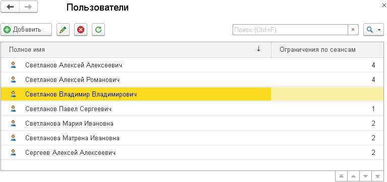The height and width of the screenshot is (182, 387).
Task: Jump to the first list row
Action: click(342, 176)
